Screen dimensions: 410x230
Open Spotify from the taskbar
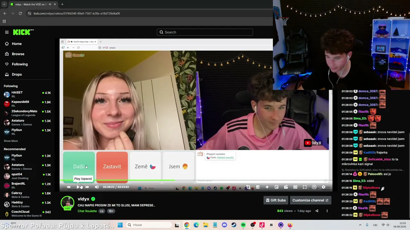(x=243, y=225)
